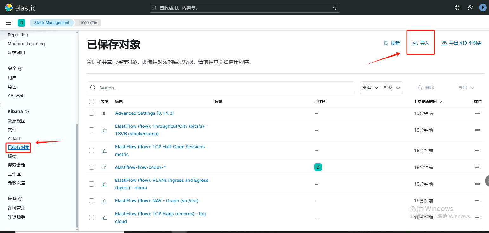Viewport: 489px width, 233px height.
Task: Click 导出 410 个对象 button
Action: pos(462,43)
